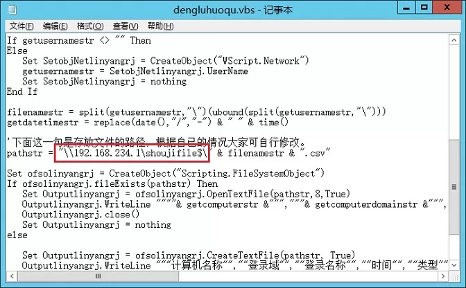Open the 格式(O) menu
The height and width of the screenshot is (288, 466).
(90, 26)
